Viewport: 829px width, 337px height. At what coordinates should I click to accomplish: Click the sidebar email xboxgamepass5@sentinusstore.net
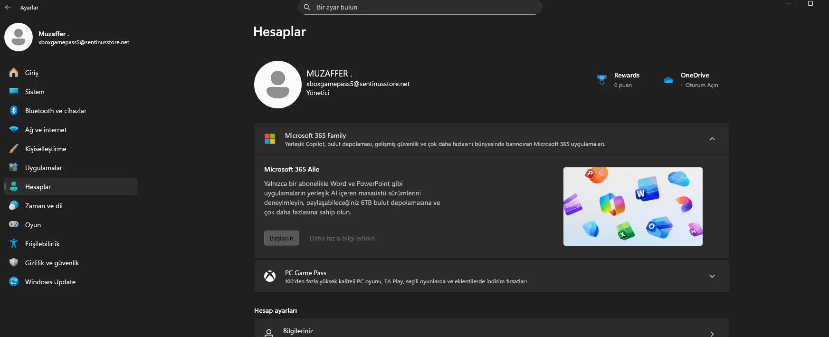pos(84,42)
